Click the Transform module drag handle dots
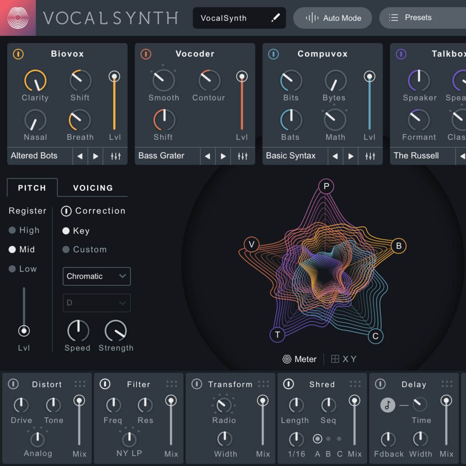466x466 pixels. (x=263, y=384)
